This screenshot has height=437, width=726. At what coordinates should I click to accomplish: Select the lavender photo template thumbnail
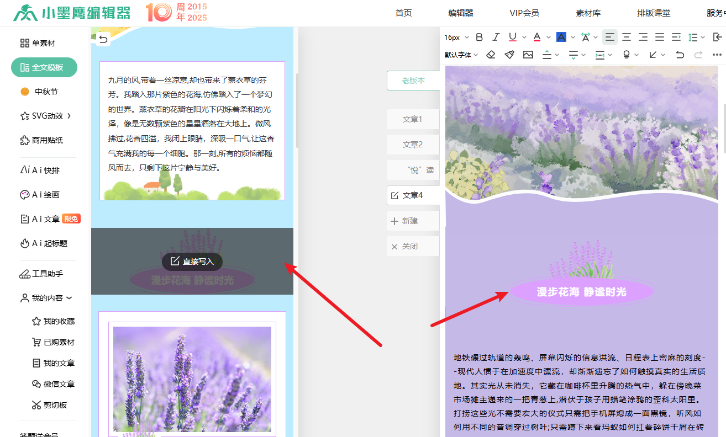click(192, 379)
